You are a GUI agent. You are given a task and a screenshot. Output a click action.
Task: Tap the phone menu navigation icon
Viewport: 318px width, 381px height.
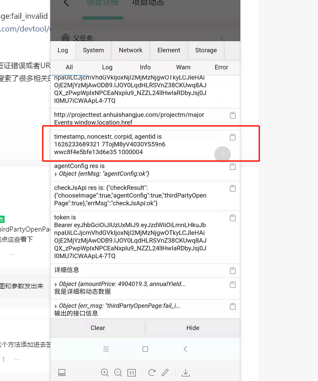106,349
